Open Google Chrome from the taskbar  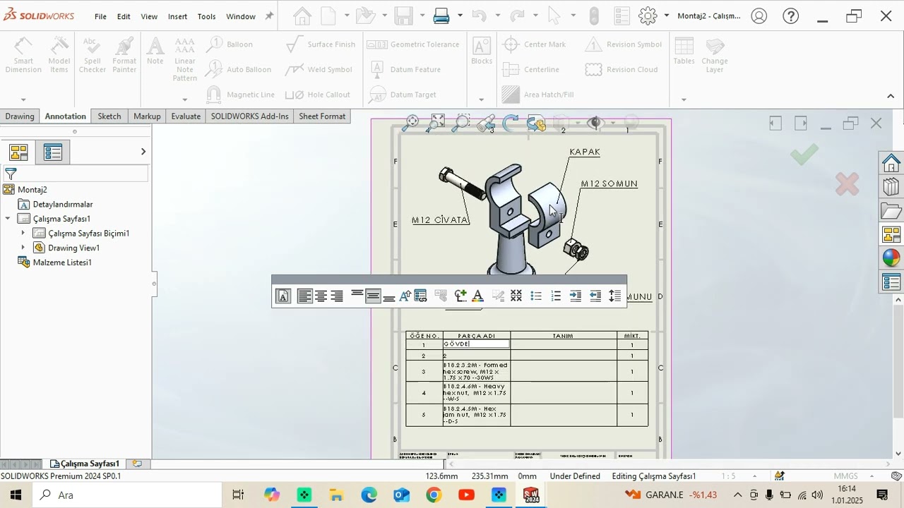click(434, 495)
